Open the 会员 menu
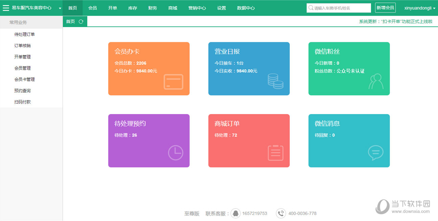438x221 pixels. 92,8
